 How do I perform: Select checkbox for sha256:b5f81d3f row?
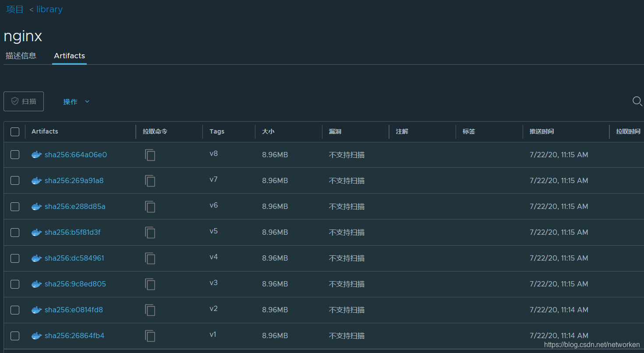tap(15, 232)
